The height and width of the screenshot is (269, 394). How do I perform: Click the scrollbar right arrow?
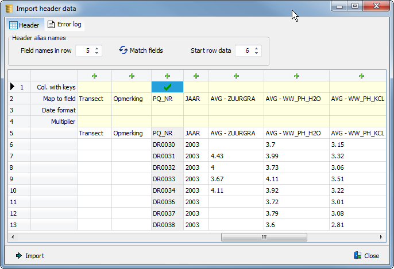click(381, 237)
